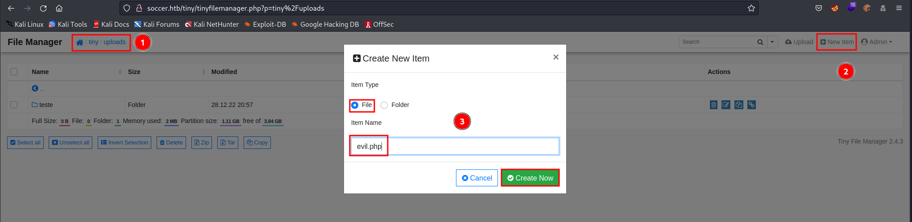Open Exploit-DB bookmark
The width and height of the screenshot is (912, 222).
click(265, 24)
